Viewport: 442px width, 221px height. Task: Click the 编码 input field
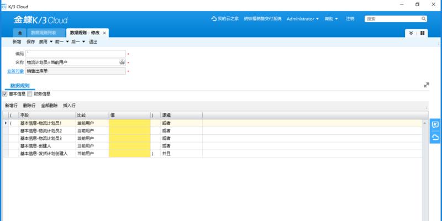(x=76, y=54)
